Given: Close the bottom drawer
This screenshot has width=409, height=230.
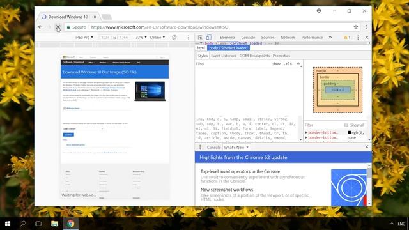Looking at the screenshot, I should (367, 147).
